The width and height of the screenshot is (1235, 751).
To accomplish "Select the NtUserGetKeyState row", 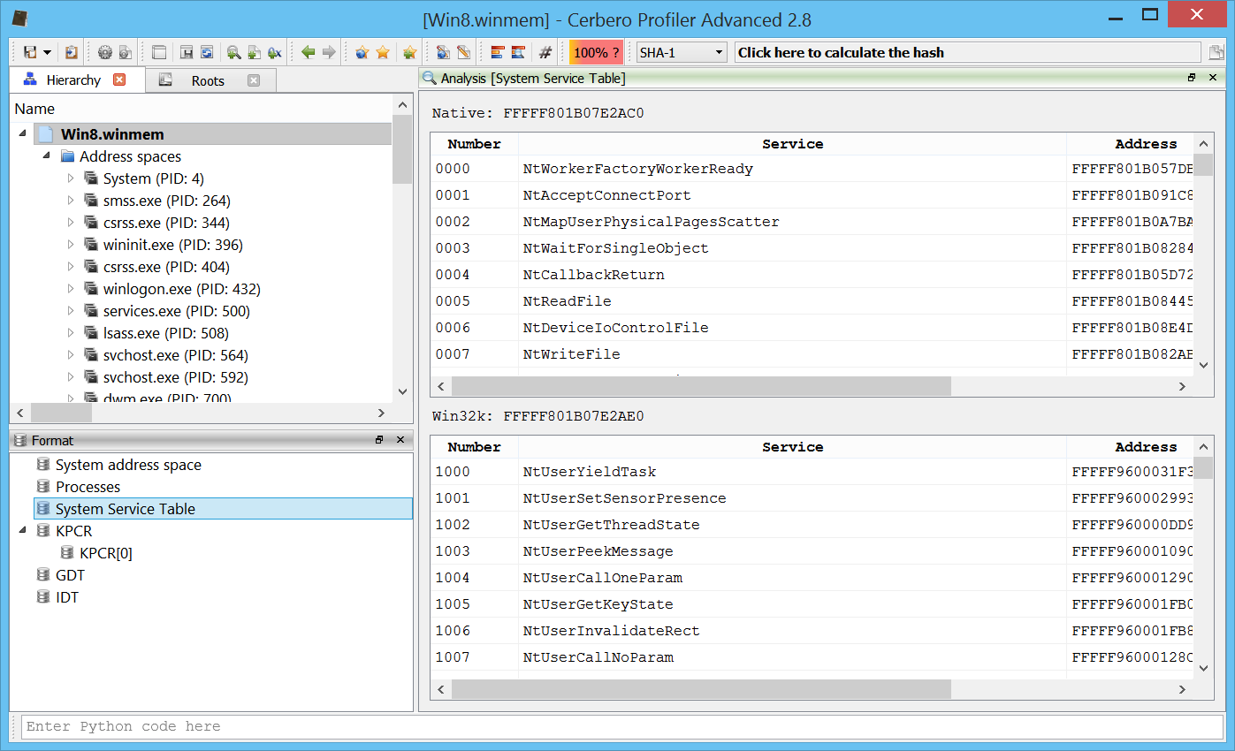I will (x=812, y=604).
